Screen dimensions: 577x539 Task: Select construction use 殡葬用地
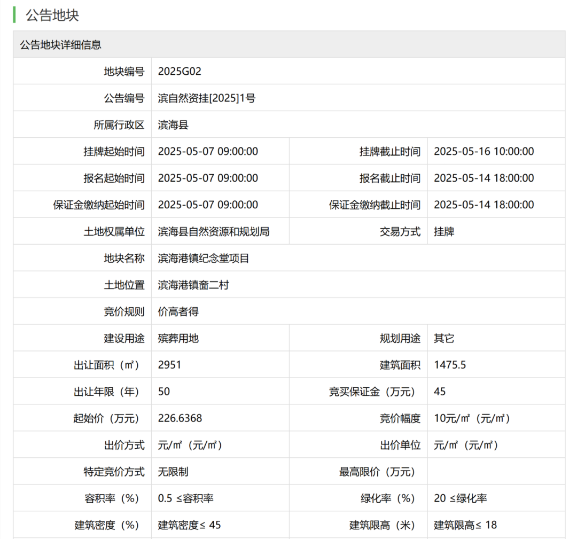(178, 339)
